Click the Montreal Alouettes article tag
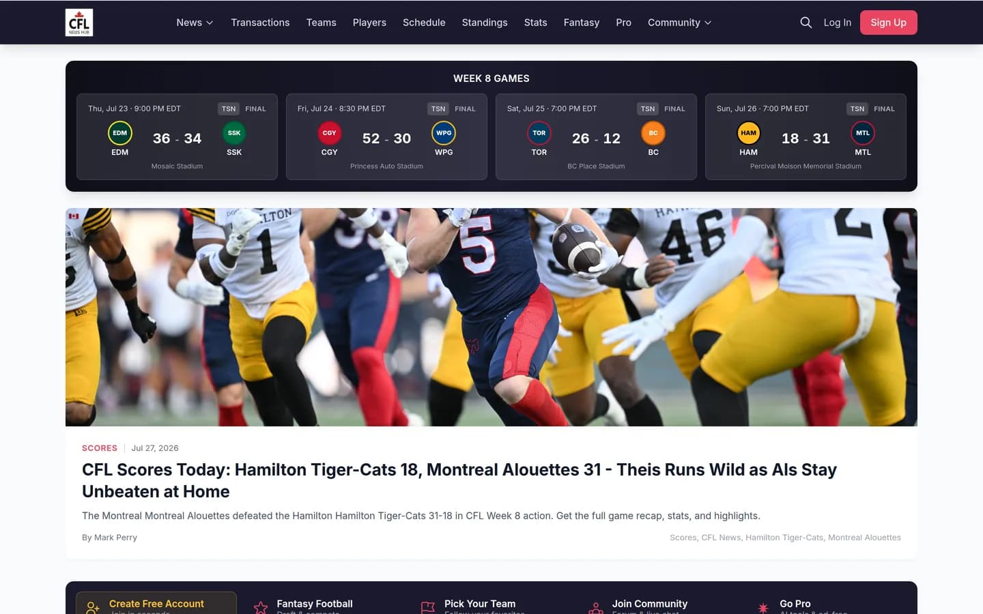This screenshot has width=983, height=614. (864, 538)
